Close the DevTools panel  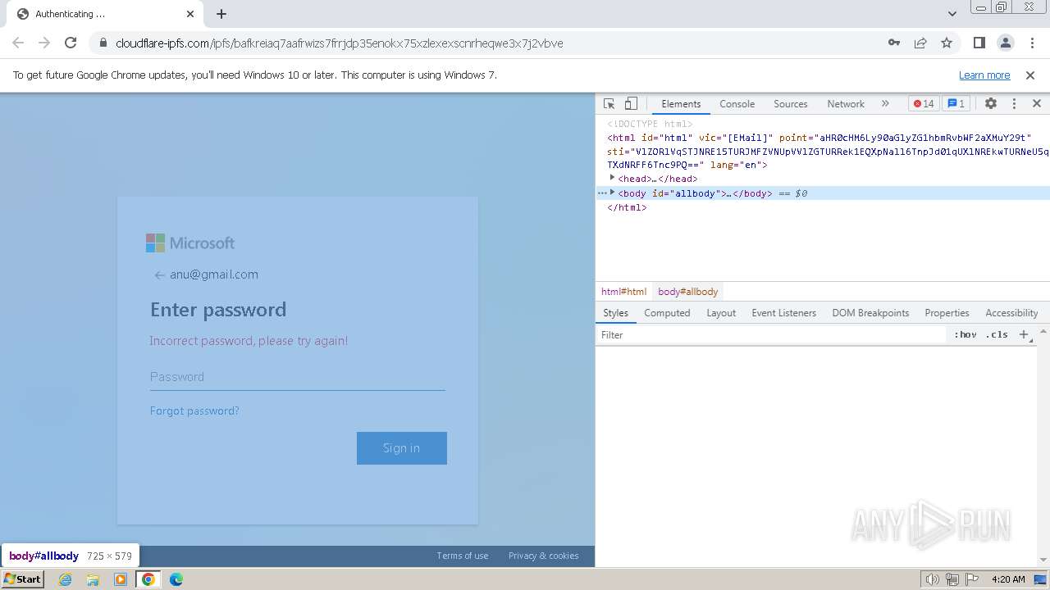pos(1036,103)
